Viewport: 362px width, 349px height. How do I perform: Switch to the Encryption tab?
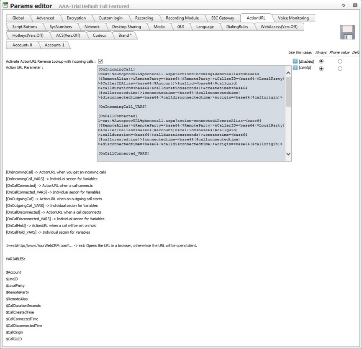point(76,18)
